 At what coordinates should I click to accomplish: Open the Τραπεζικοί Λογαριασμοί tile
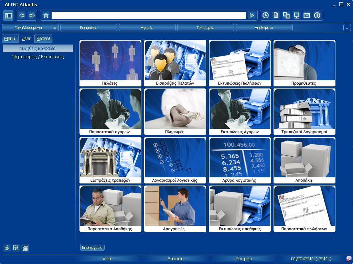click(x=304, y=112)
